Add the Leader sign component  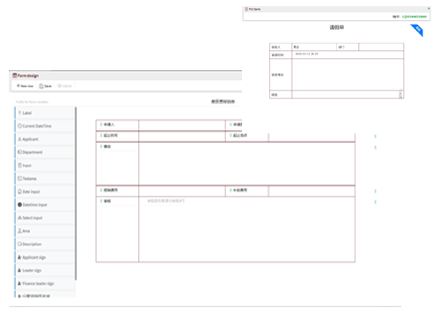[45, 270]
